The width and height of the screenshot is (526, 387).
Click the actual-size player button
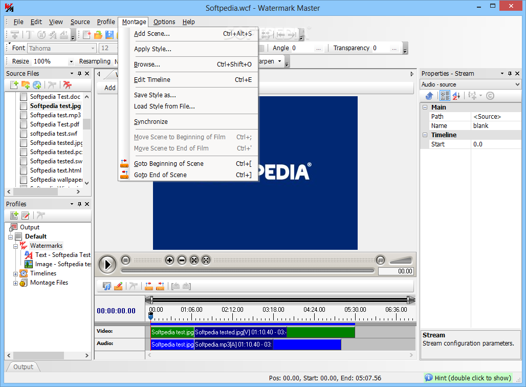(206, 260)
